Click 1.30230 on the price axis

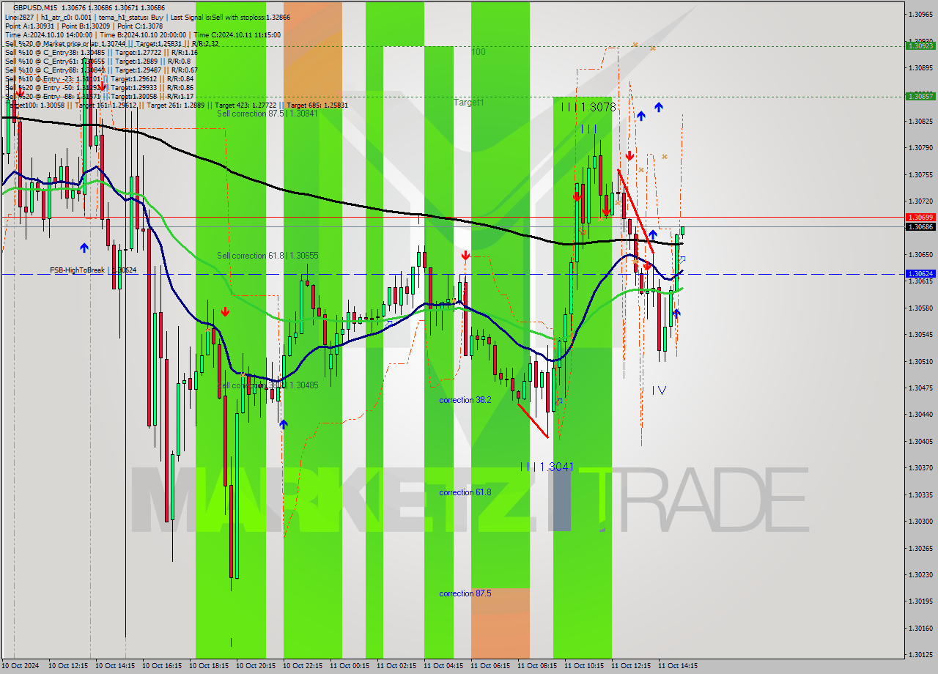coord(920,574)
